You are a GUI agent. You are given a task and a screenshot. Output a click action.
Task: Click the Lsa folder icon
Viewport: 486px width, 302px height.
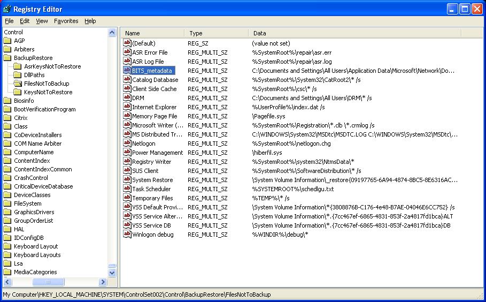pos(7,263)
